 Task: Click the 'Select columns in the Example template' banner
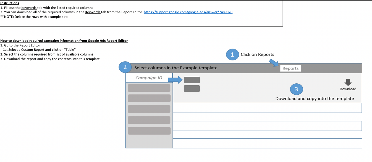176,68
